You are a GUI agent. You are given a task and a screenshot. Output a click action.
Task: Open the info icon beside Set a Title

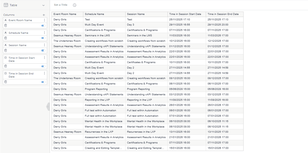tap(75, 5)
